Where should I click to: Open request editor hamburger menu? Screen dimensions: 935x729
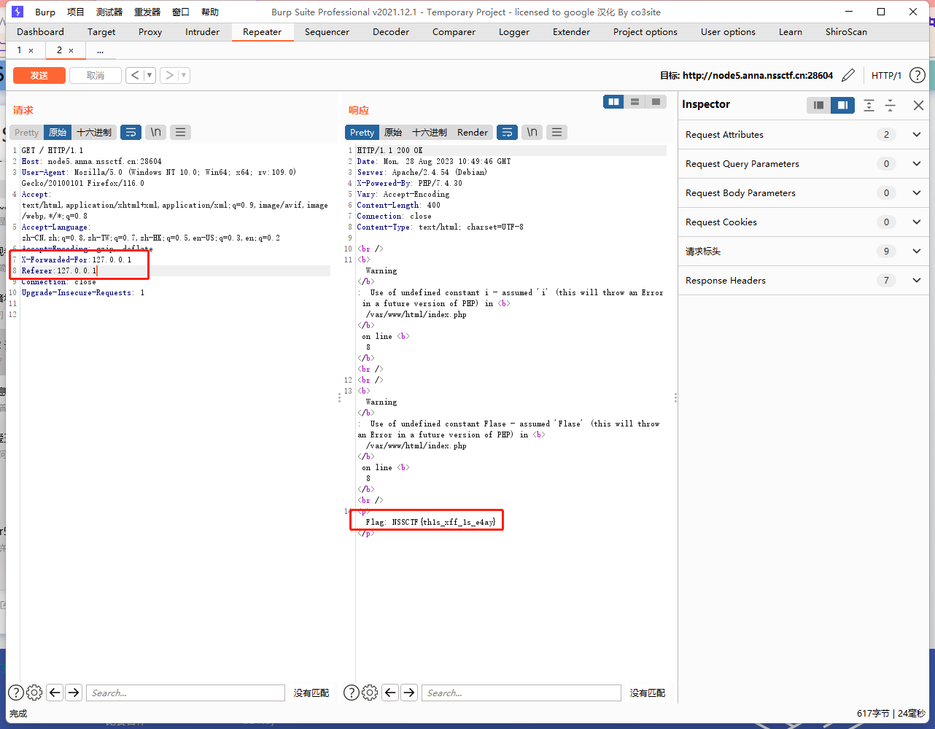click(180, 132)
